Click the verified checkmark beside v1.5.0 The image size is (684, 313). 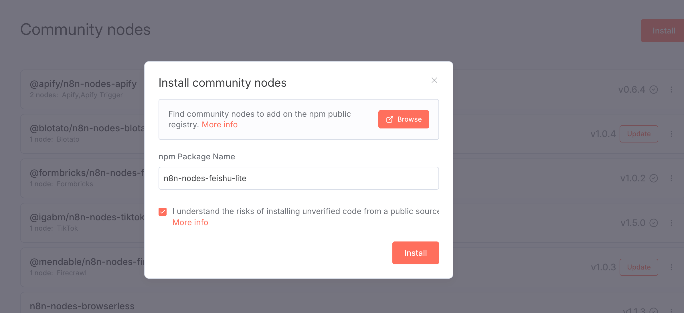click(653, 223)
